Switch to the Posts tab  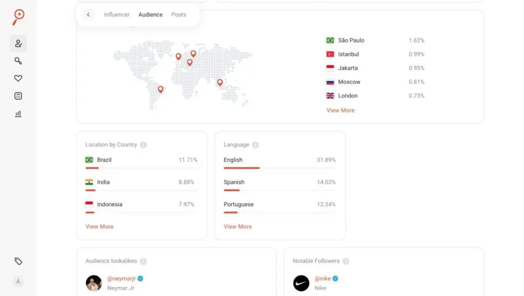[179, 15]
